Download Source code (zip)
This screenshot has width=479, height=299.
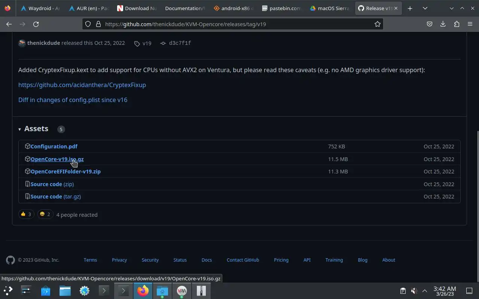(52, 184)
